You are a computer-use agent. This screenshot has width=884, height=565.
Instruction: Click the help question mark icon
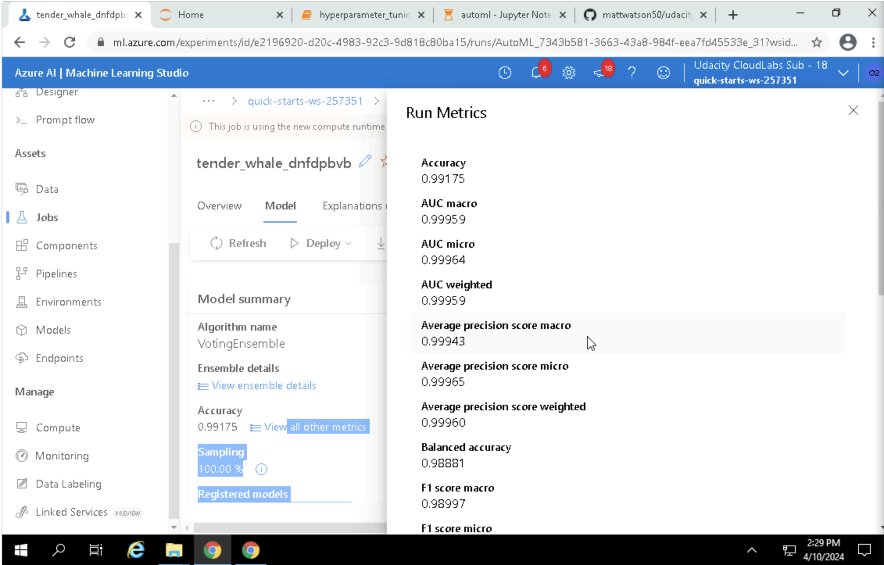tap(632, 73)
